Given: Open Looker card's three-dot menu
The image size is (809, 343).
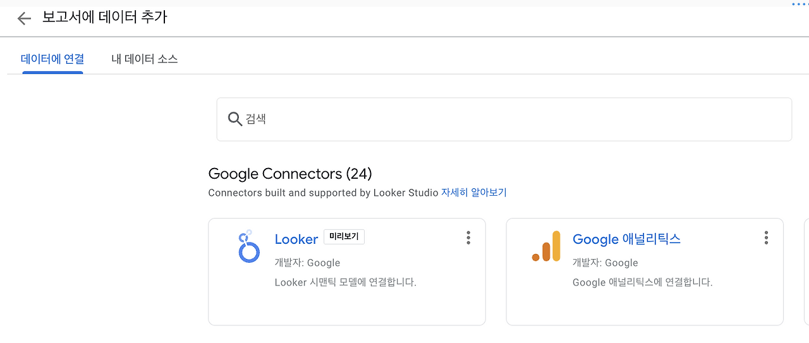Looking at the screenshot, I should pyautogui.click(x=468, y=238).
